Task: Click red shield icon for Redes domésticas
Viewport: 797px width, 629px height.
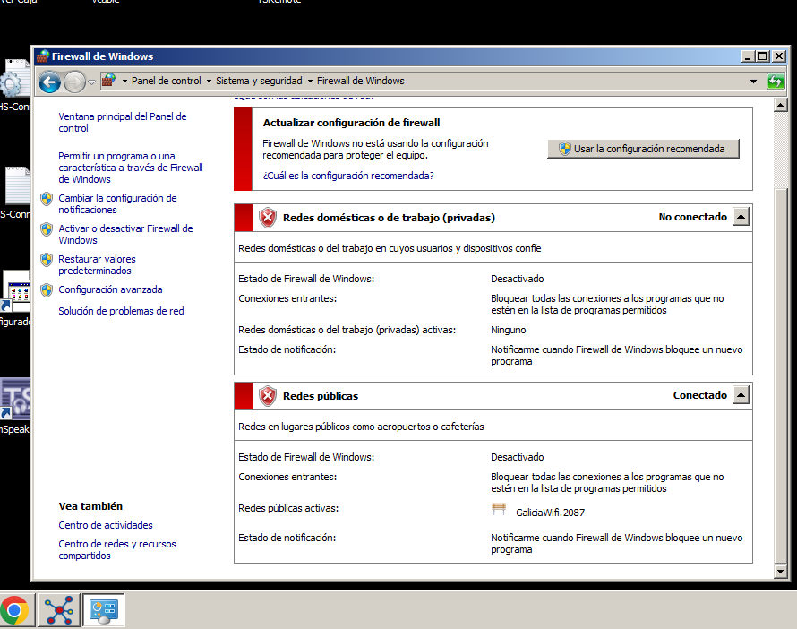Action: click(268, 218)
